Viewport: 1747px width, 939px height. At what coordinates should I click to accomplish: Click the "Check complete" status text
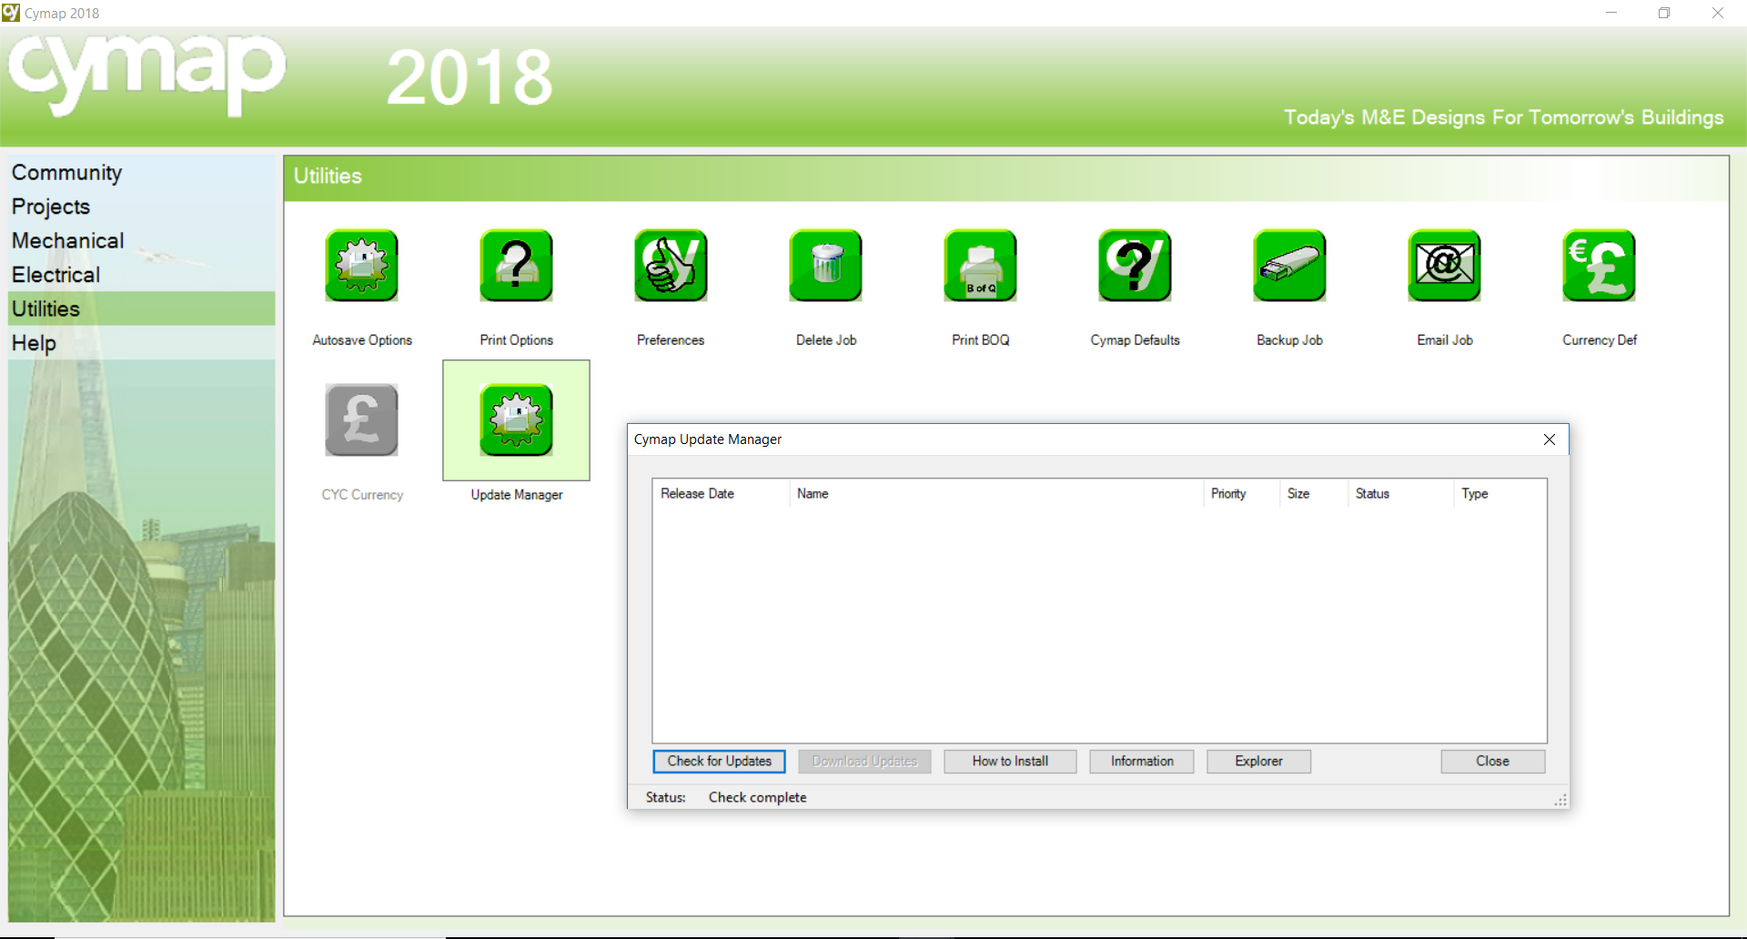pyautogui.click(x=757, y=798)
